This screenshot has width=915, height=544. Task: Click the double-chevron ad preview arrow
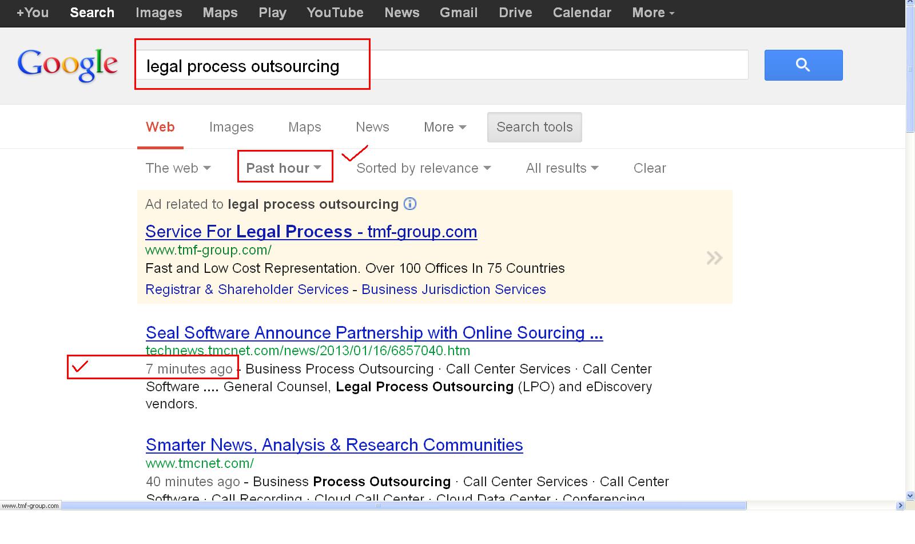coord(714,258)
